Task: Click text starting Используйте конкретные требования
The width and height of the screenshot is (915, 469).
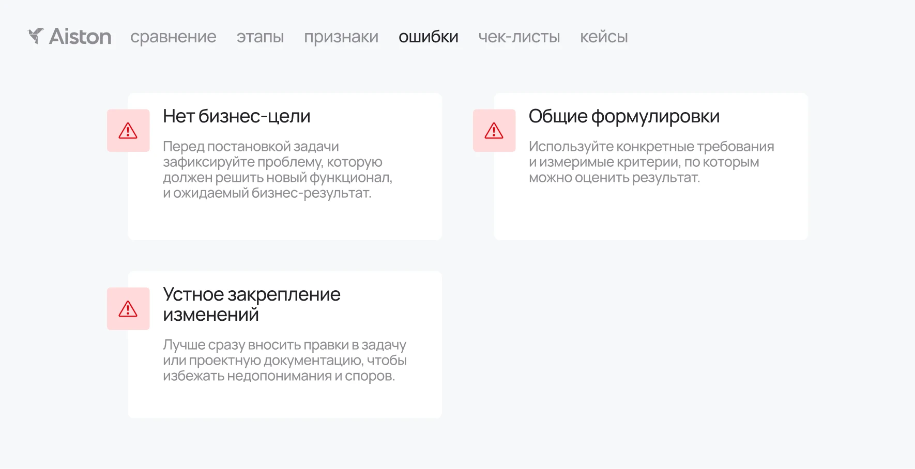Action: 651,162
